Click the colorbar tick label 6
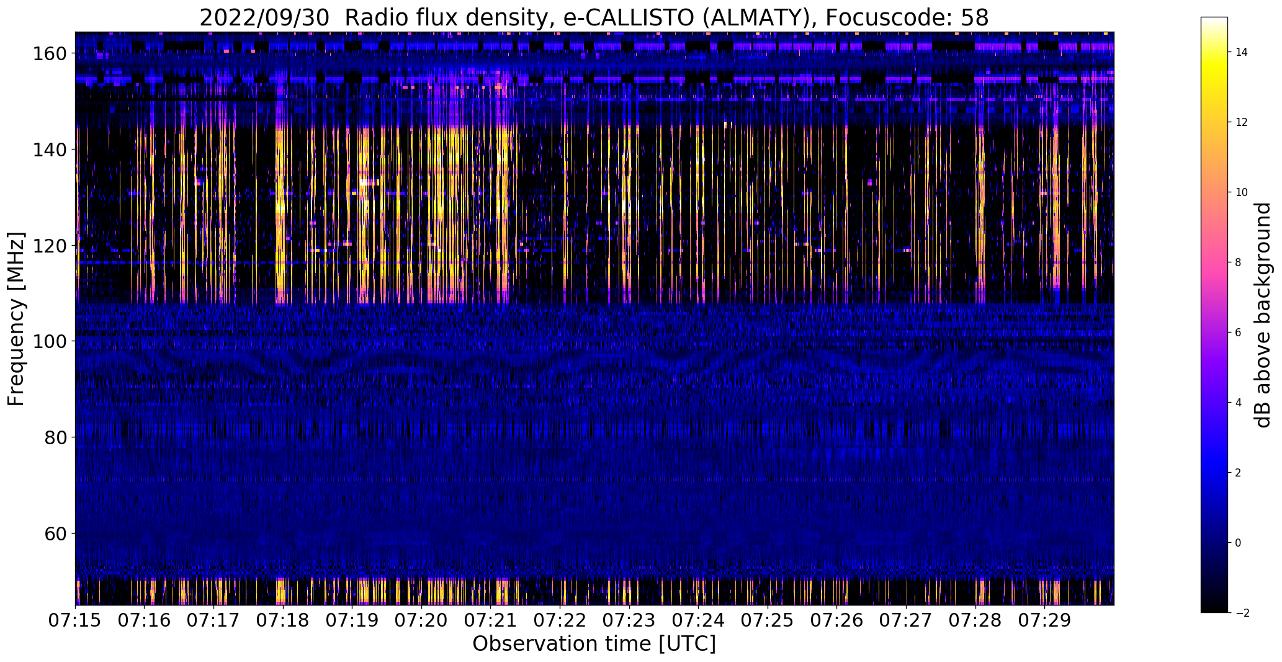 tap(1239, 333)
